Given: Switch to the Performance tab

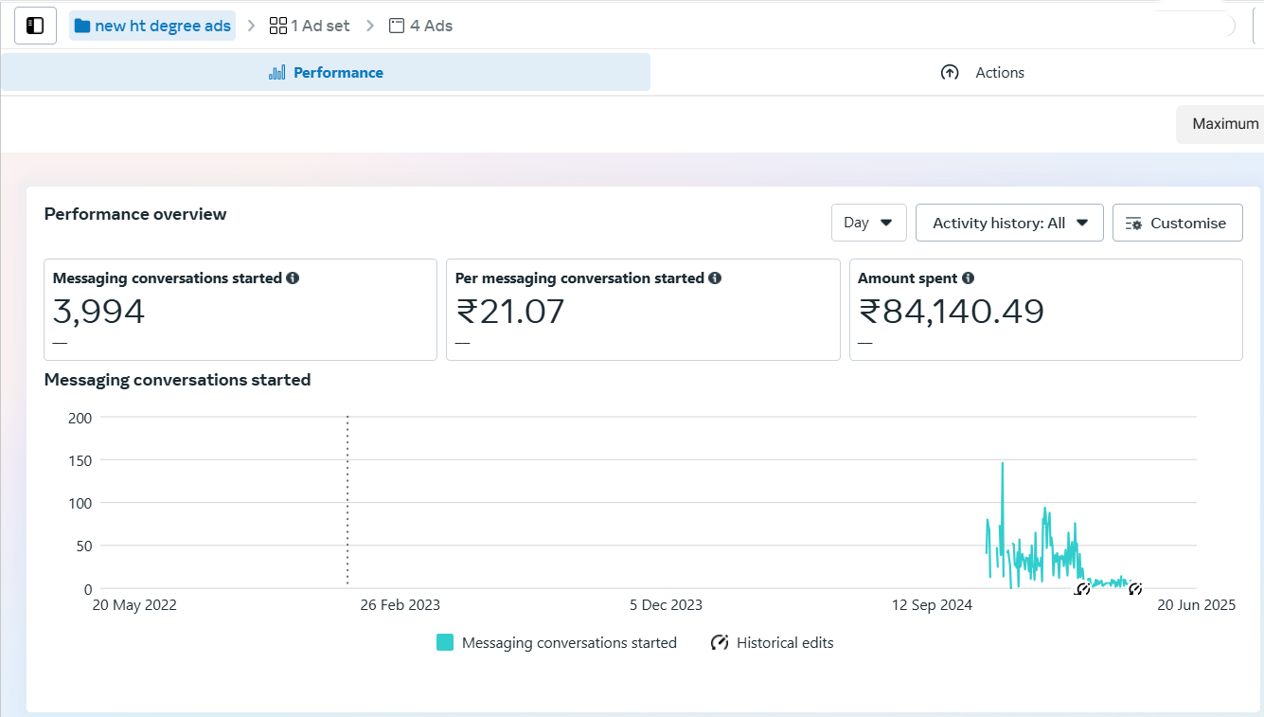Looking at the screenshot, I should [326, 73].
